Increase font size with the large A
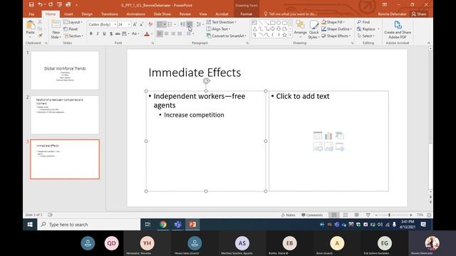This screenshot has width=456, height=256. [x=135, y=25]
